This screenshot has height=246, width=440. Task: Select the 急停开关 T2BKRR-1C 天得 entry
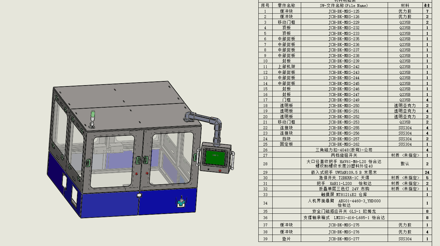pyautogui.click(x=344, y=178)
